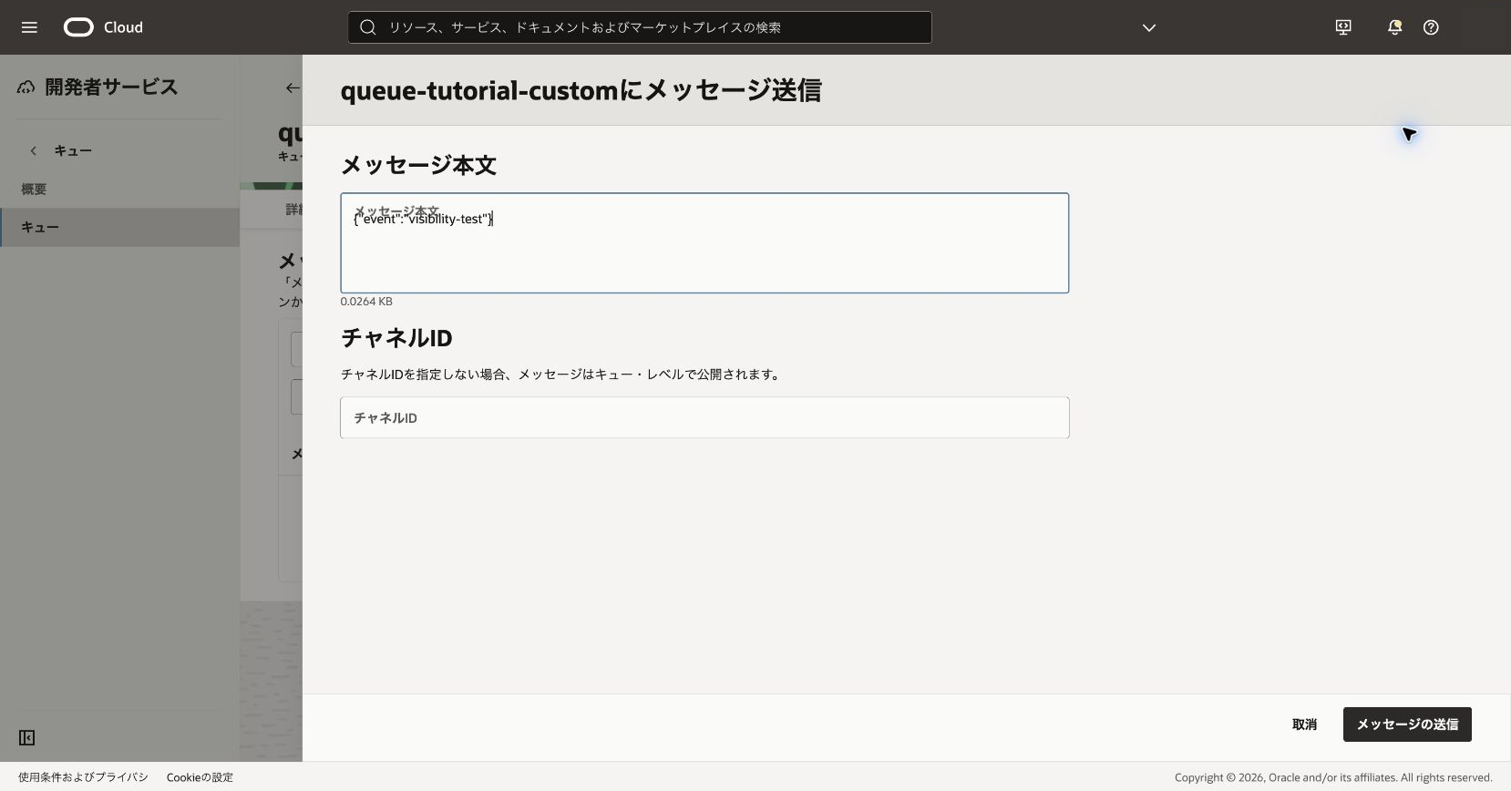This screenshot has height=791, width=1511.
Task: Focus the resource search field
Action: [640, 27]
